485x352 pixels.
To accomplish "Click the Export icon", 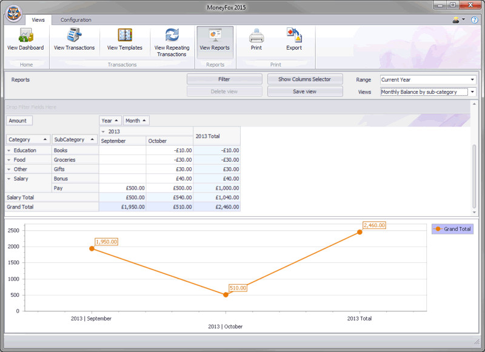I will (x=294, y=35).
